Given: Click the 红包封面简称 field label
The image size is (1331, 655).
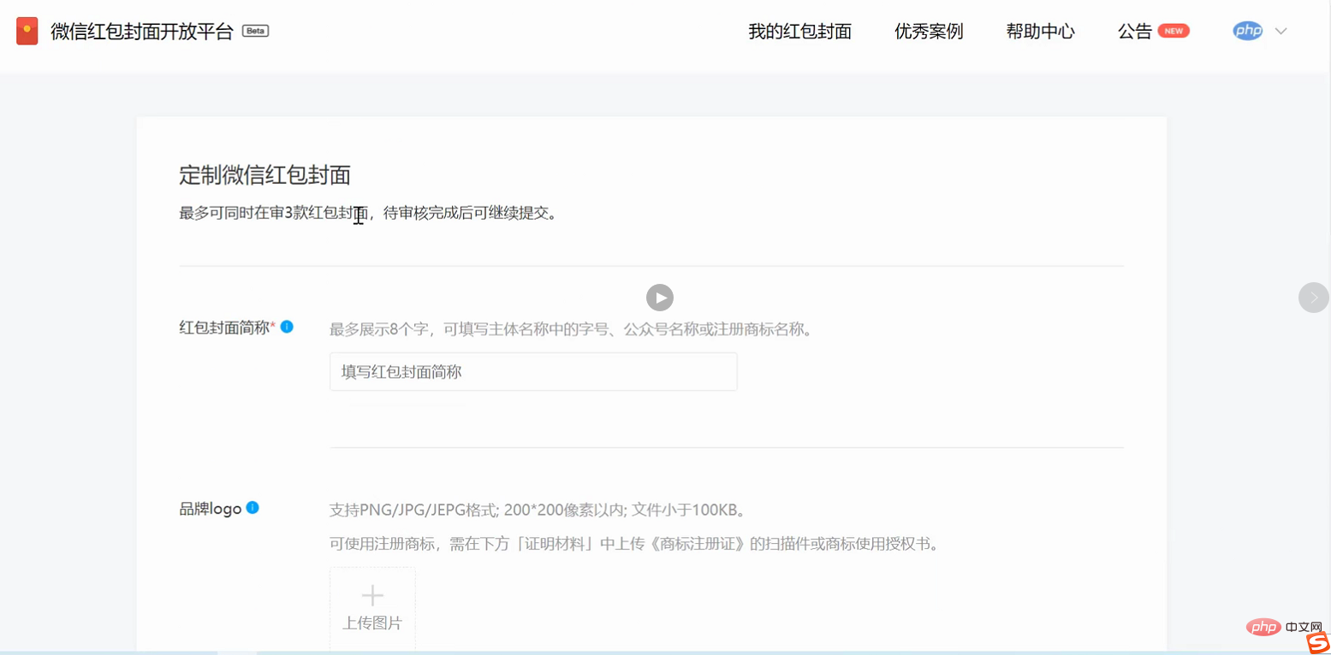Looking at the screenshot, I should [x=224, y=327].
